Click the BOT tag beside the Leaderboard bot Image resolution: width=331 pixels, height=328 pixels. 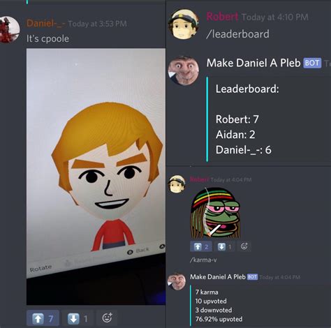click(312, 63)
